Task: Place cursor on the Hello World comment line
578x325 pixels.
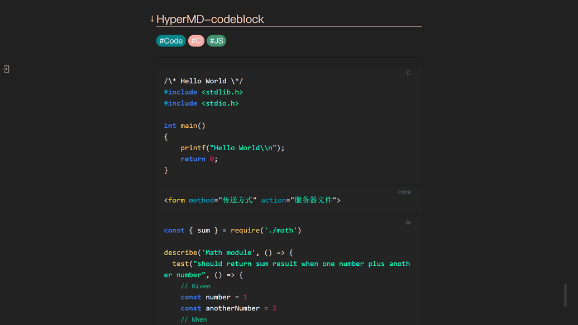Action: pos(203,81)
